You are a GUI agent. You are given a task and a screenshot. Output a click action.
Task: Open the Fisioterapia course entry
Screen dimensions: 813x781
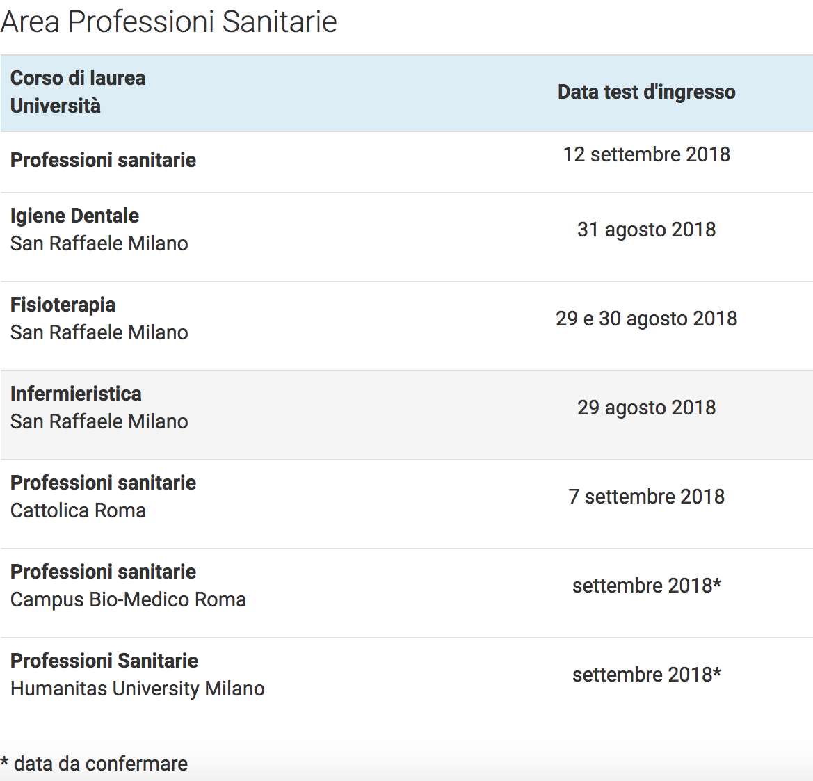coord(63,305)
